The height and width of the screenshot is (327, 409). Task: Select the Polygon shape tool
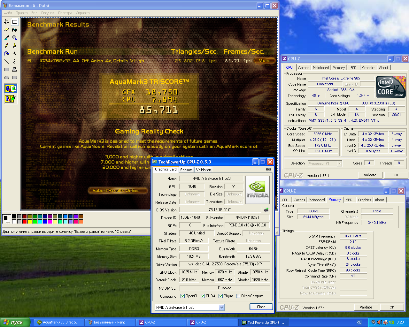pyautogui.click(x=15, y=70)
